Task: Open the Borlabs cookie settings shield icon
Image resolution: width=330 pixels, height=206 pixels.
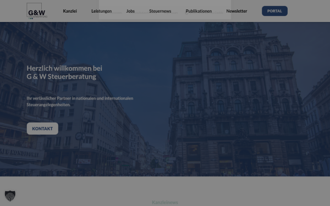Action: coord(10,196)
